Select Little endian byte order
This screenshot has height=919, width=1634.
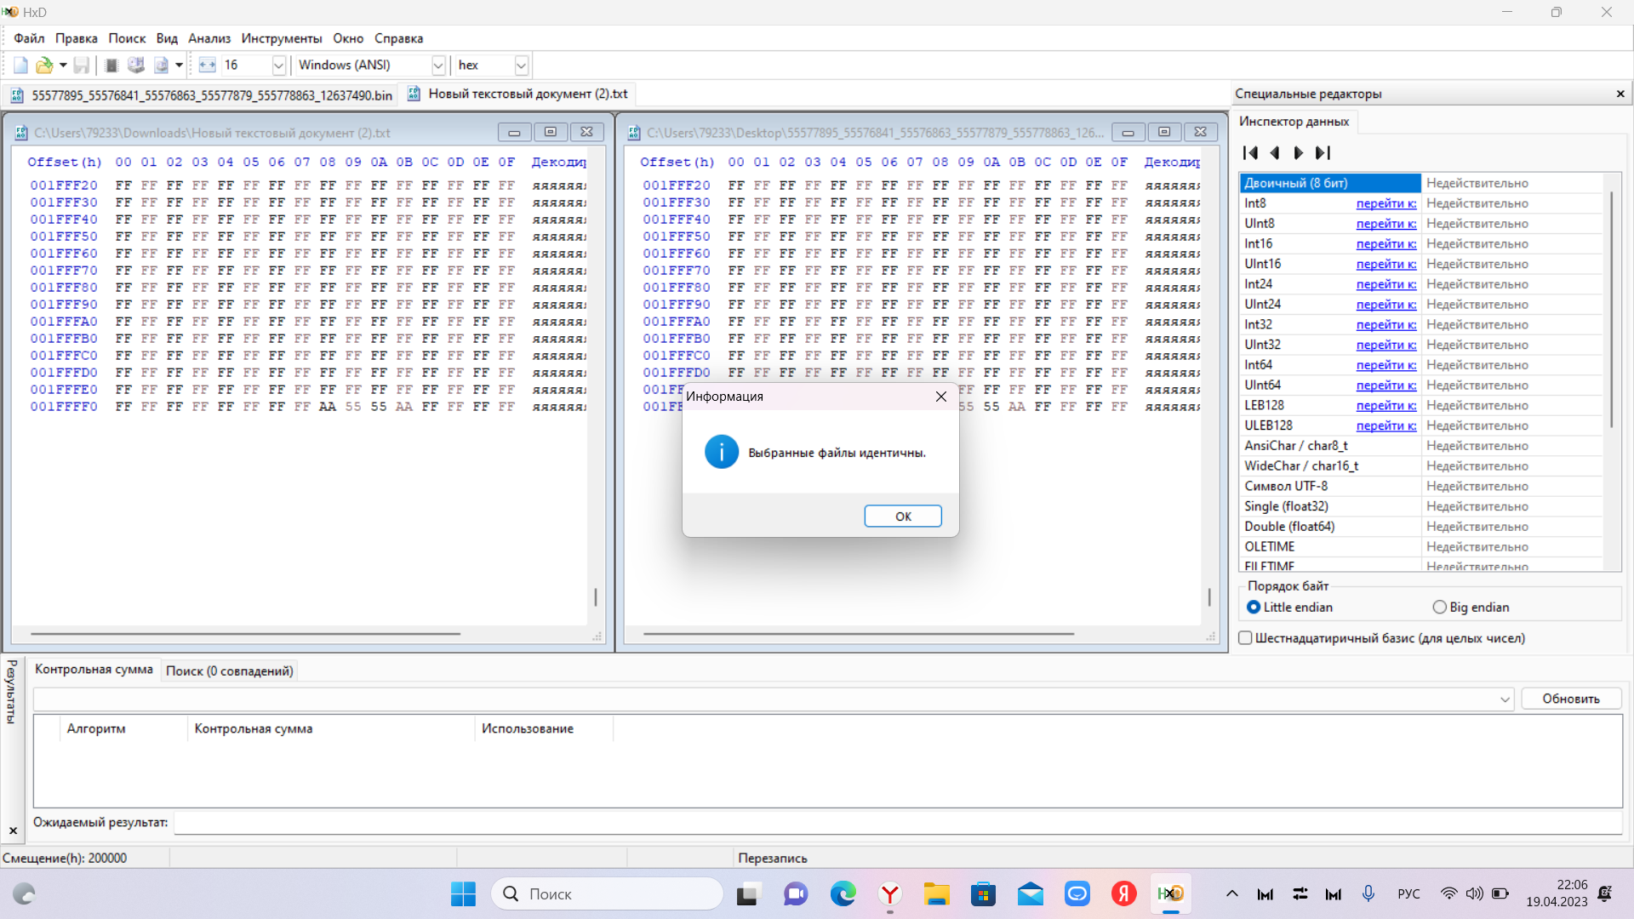click(1254, 608)
